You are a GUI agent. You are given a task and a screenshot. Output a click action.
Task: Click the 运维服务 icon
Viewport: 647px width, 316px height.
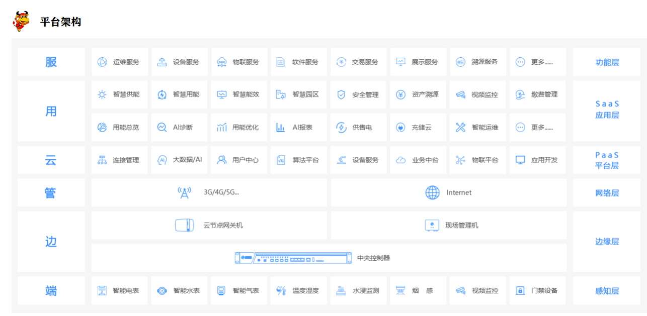click(x=102, y=62)
